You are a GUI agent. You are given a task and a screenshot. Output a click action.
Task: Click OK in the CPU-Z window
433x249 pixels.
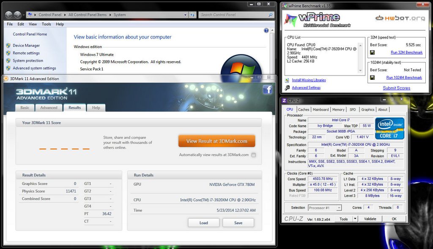tap(394, 219)
